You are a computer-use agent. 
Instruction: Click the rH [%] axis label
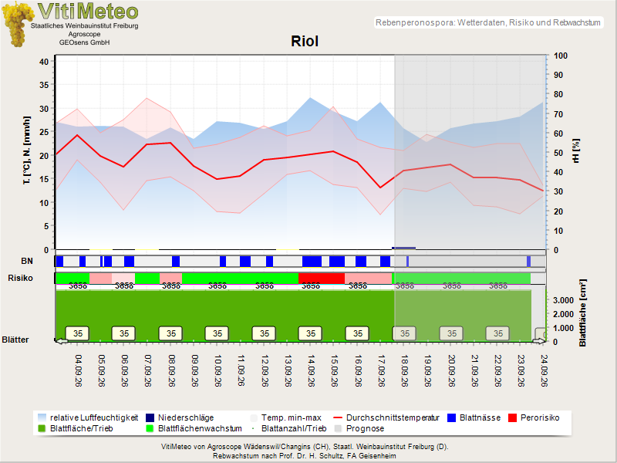pyautogui.click(x=576, y=150)
